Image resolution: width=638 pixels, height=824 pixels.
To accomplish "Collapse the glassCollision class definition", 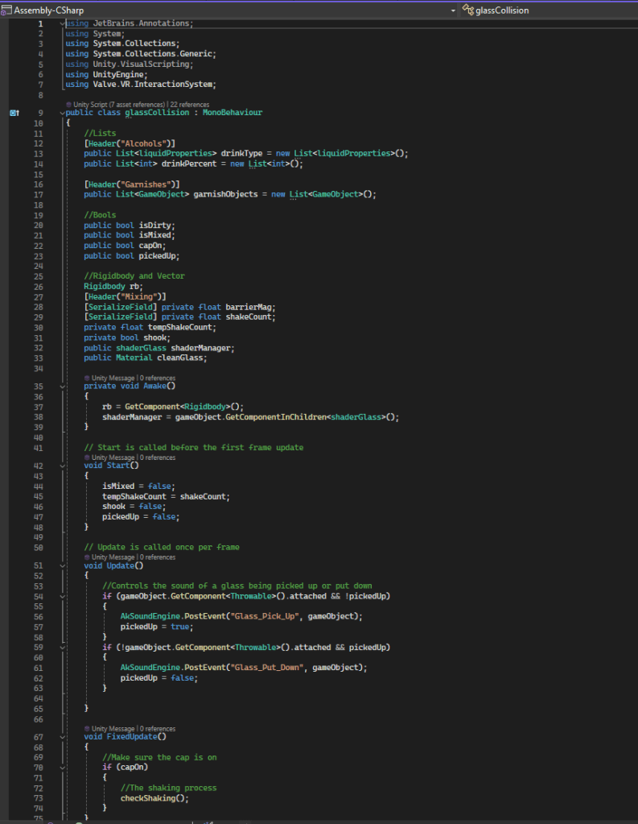I will point(61,113).
